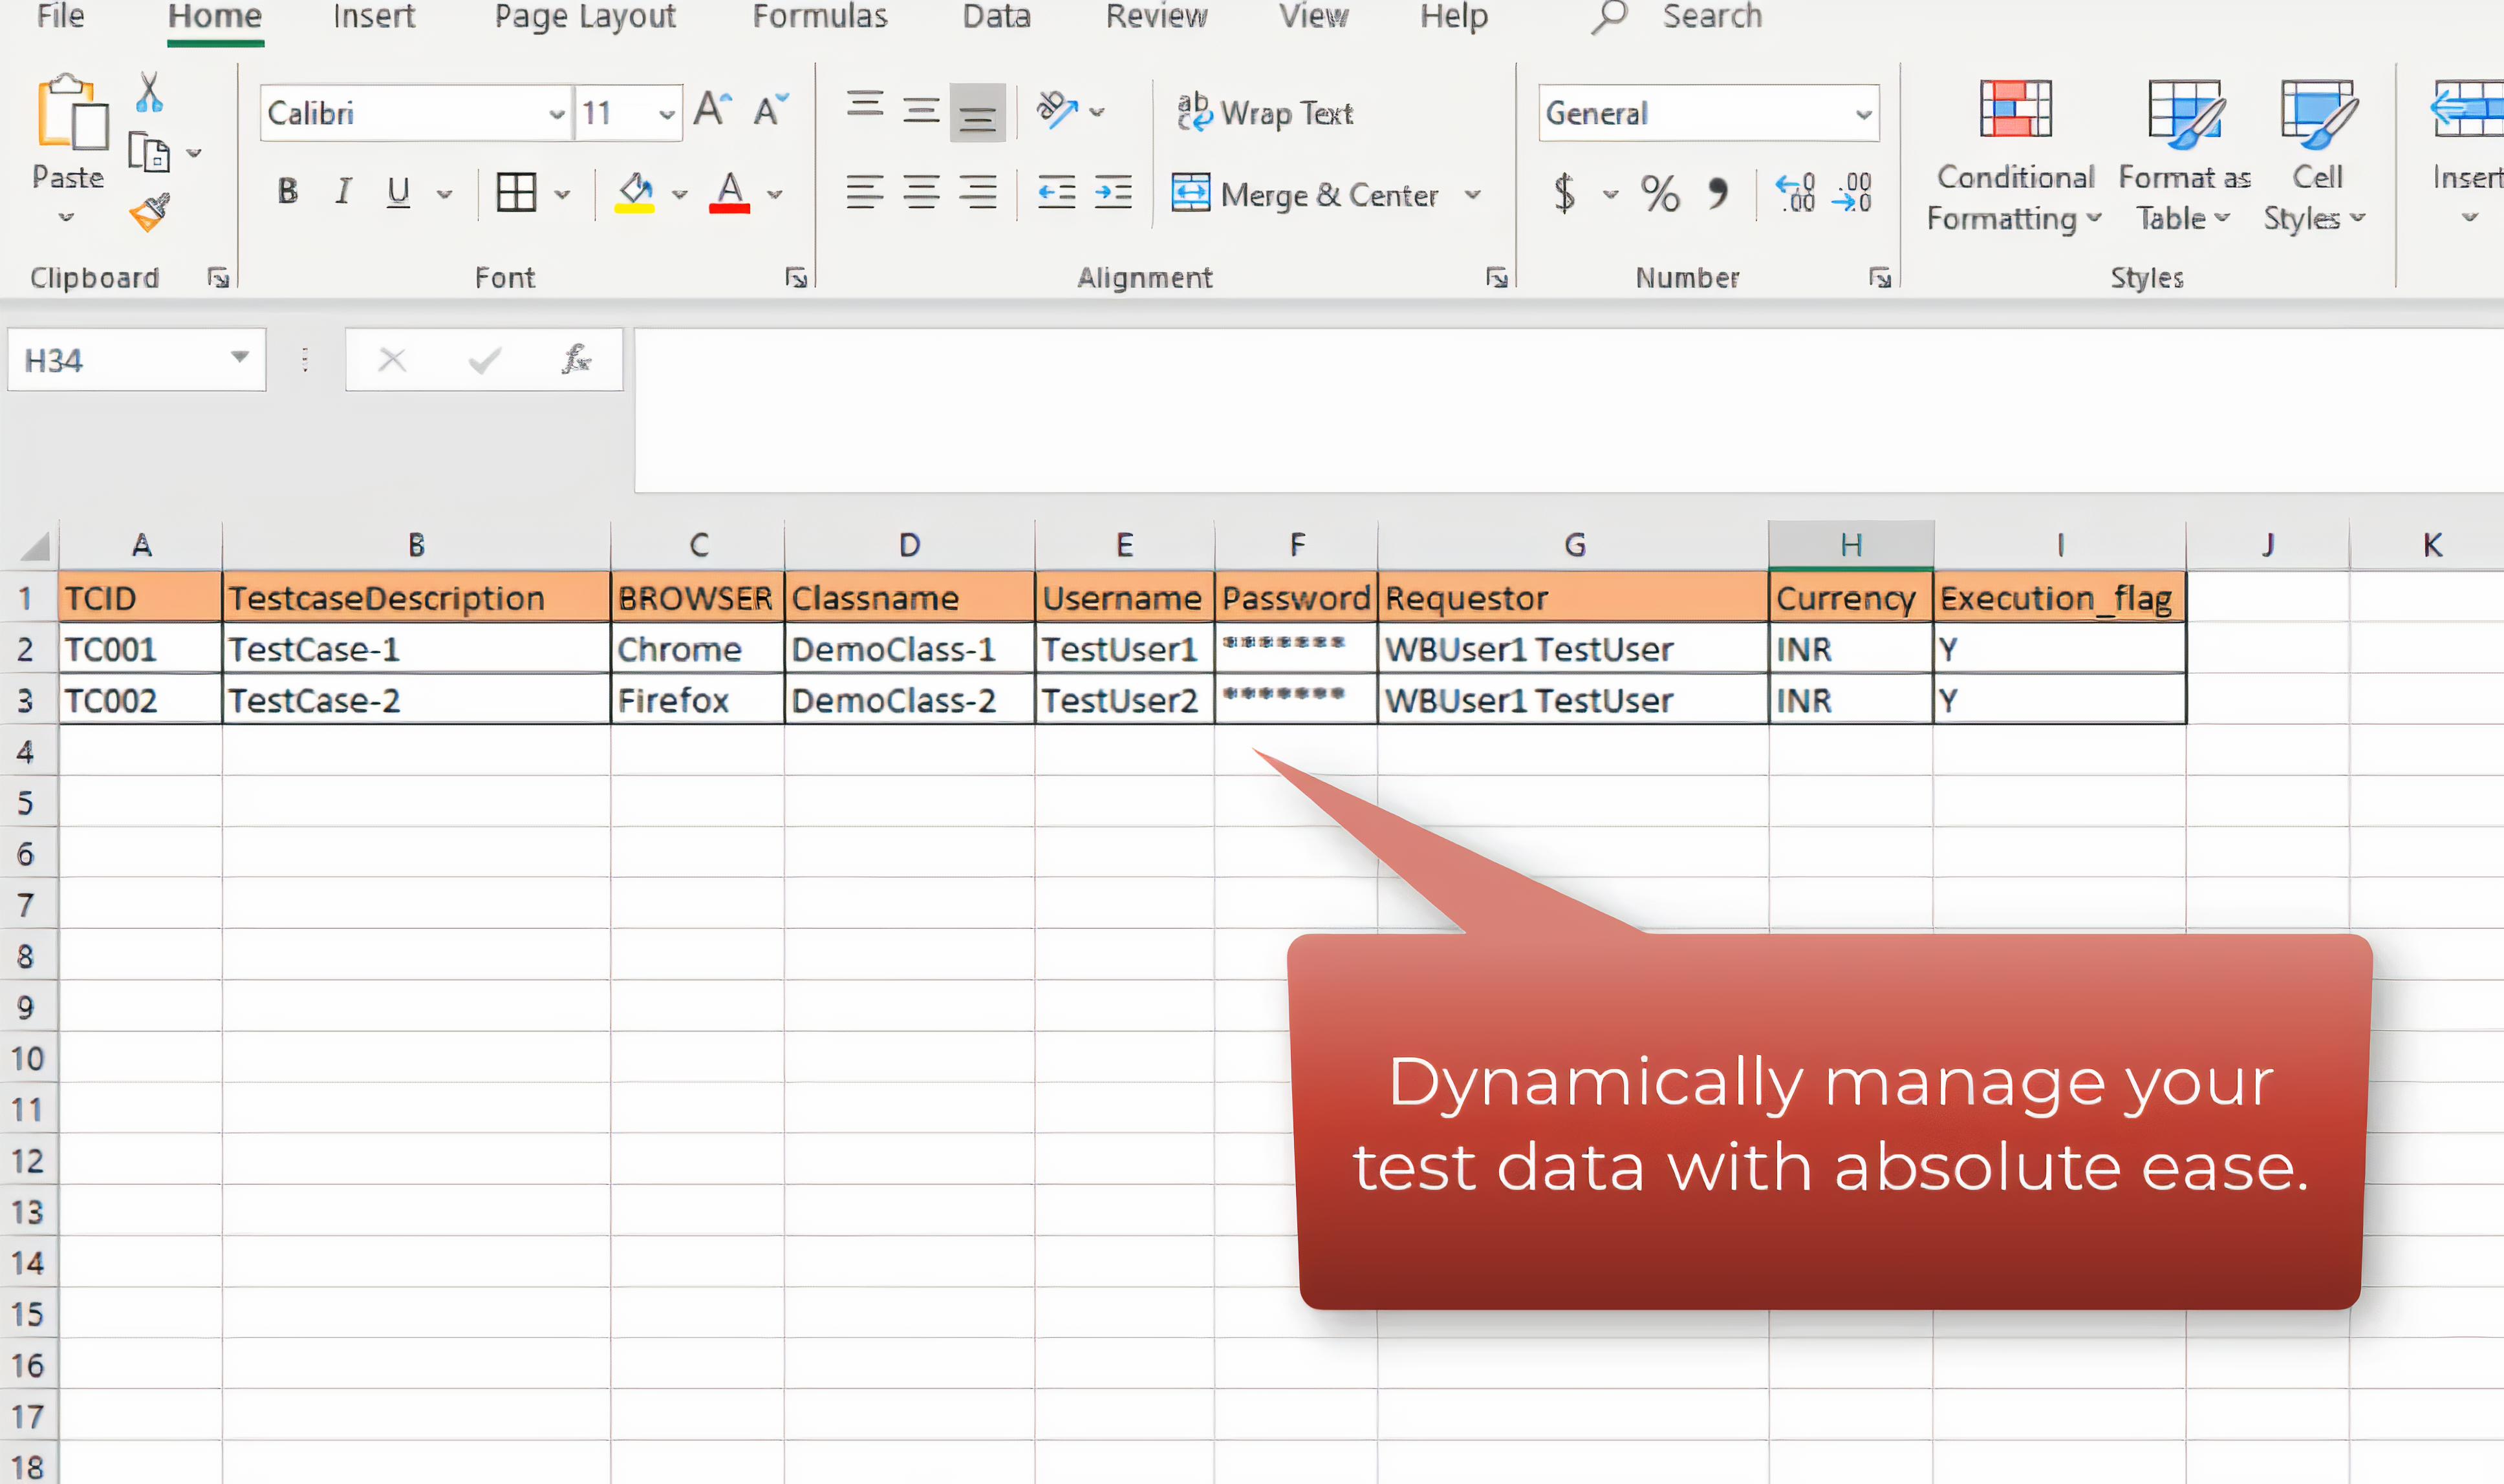Click the Cut scissors icon
The image size is (2504, 1484).
tap(148, 92)
